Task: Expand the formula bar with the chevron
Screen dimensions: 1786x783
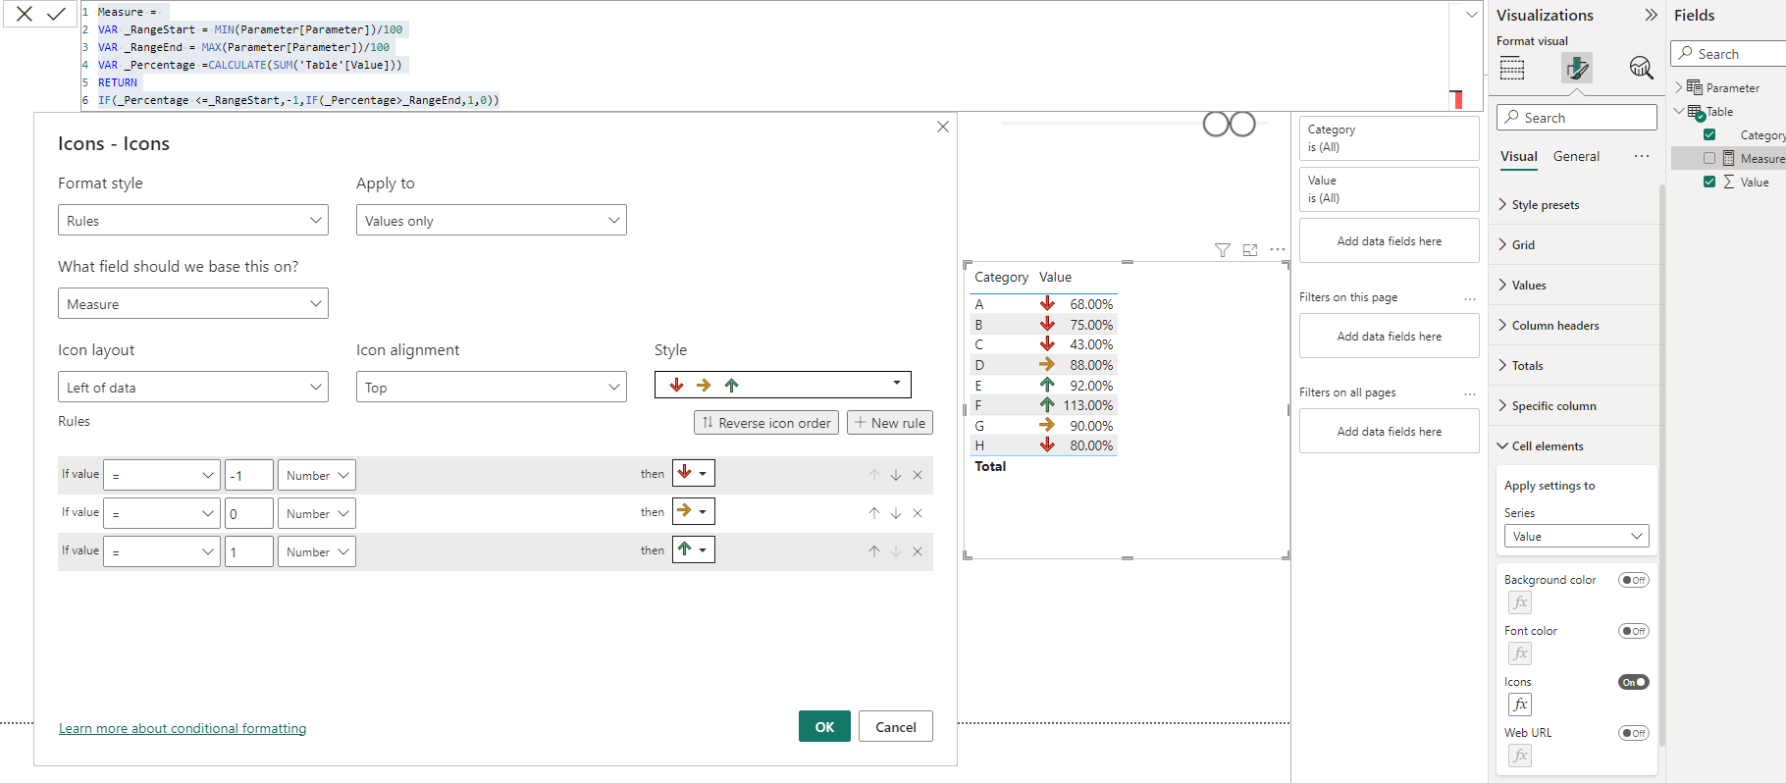Action: (1472, 15)
